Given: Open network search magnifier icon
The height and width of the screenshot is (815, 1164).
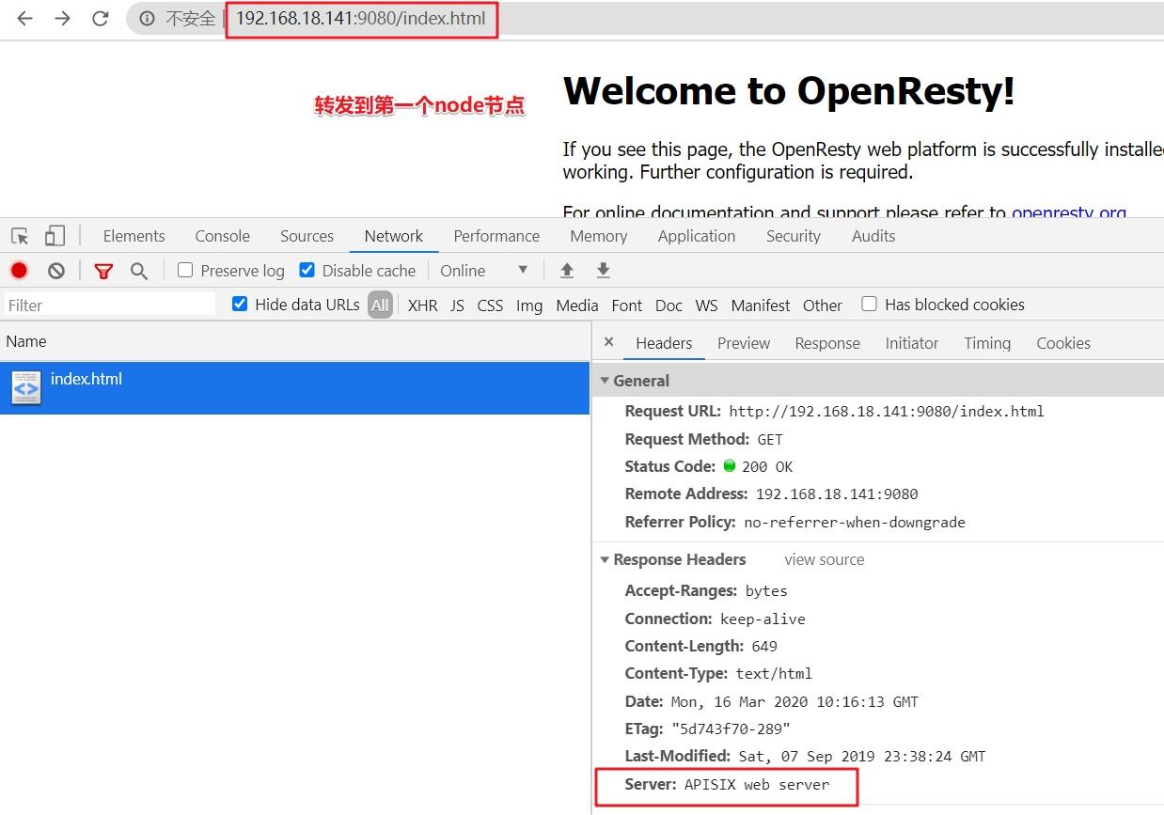Looking at the screenshot, I should pyautogui.click(x=139, y=271).
